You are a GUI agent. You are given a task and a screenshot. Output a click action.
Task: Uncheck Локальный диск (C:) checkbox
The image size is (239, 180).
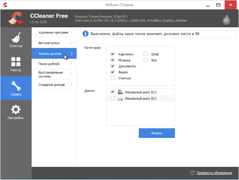113,92
